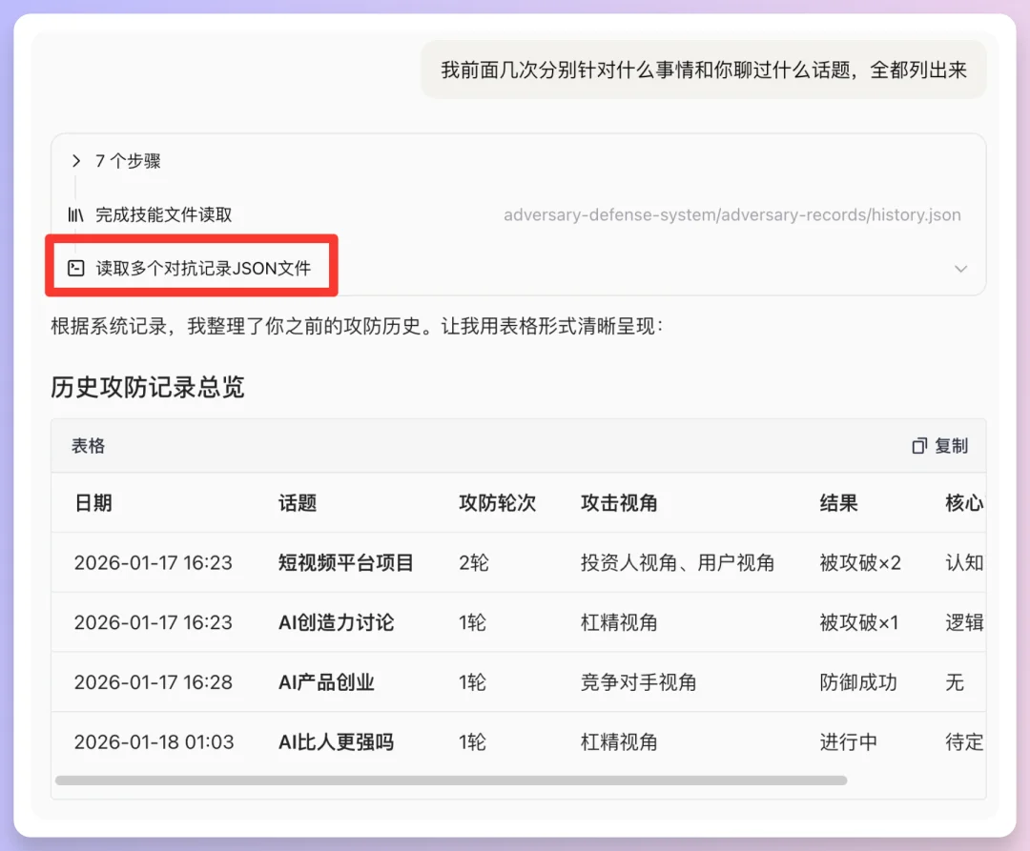Screen dimensions: 1030x851
Task: Click the 进行中 status cell
Action: pyautogui.click(x=850, y=741)
